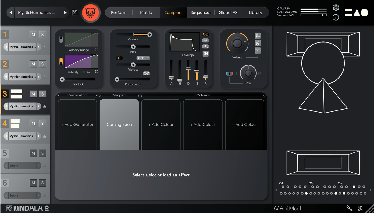Click the mixer faders icon beside Volume

(258, 36)
